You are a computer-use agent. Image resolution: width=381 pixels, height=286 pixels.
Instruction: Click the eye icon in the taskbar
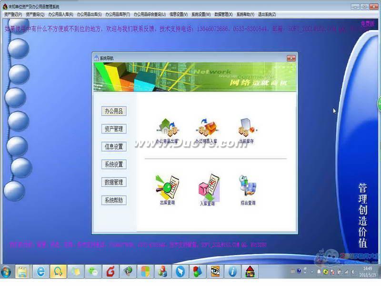coord(215,272)
